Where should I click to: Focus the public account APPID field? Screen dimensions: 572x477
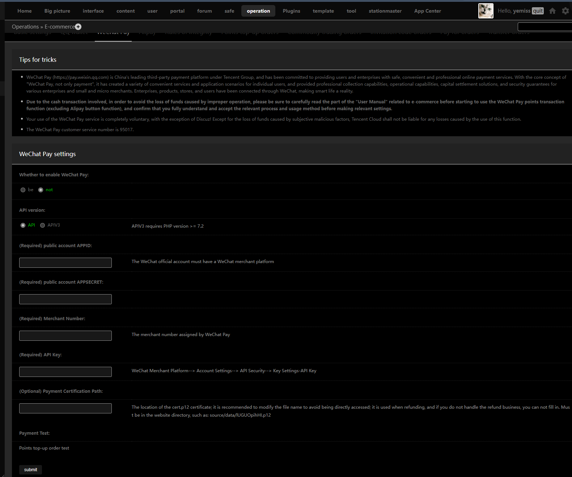(x=65, y=263)
